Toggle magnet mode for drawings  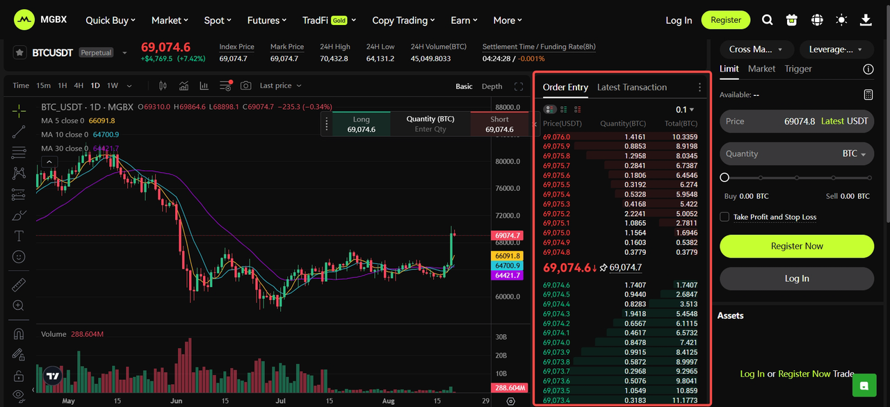19,334
